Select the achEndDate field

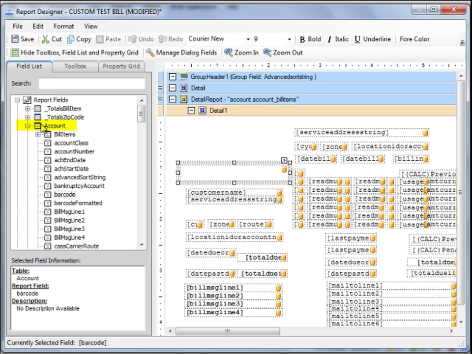[x=70, y=160]
